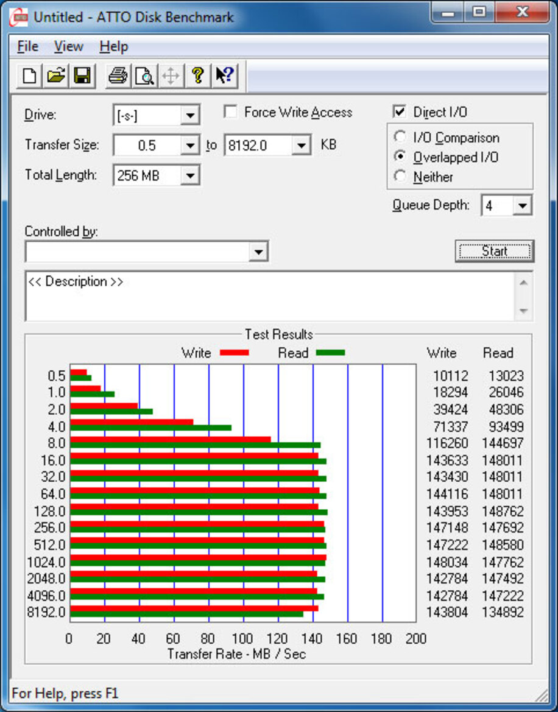Open a file with the folder icon
558x712 pixels.
click(x=56, y=76)
